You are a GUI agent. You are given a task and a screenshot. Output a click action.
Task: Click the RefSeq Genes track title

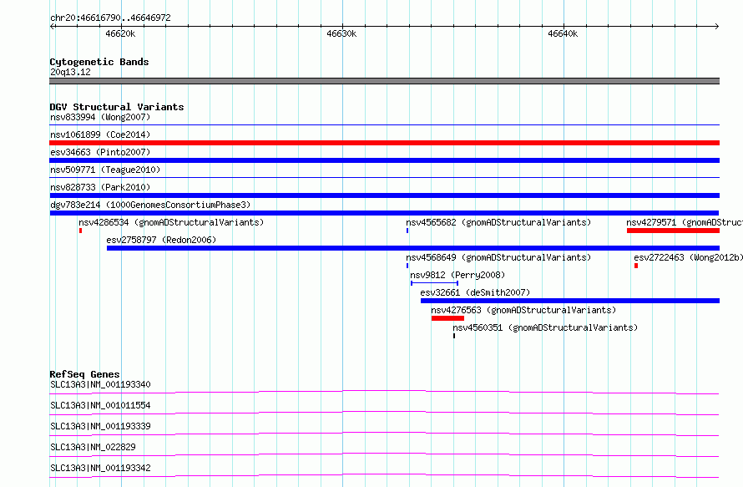click(84, 374)
